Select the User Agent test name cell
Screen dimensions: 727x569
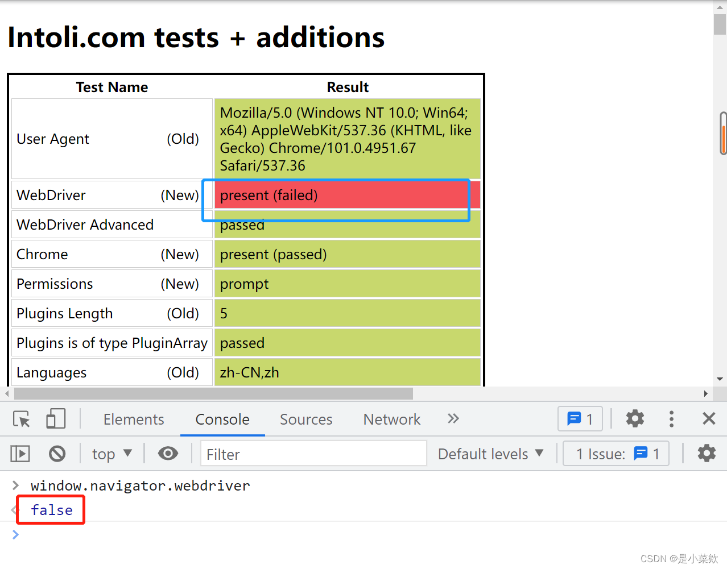[112, 139]
